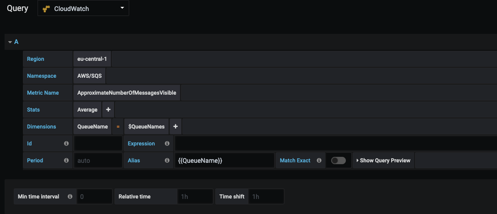The image size is (497, 214).
Task: Click the info icon beside Period
Action: (66, 160)
